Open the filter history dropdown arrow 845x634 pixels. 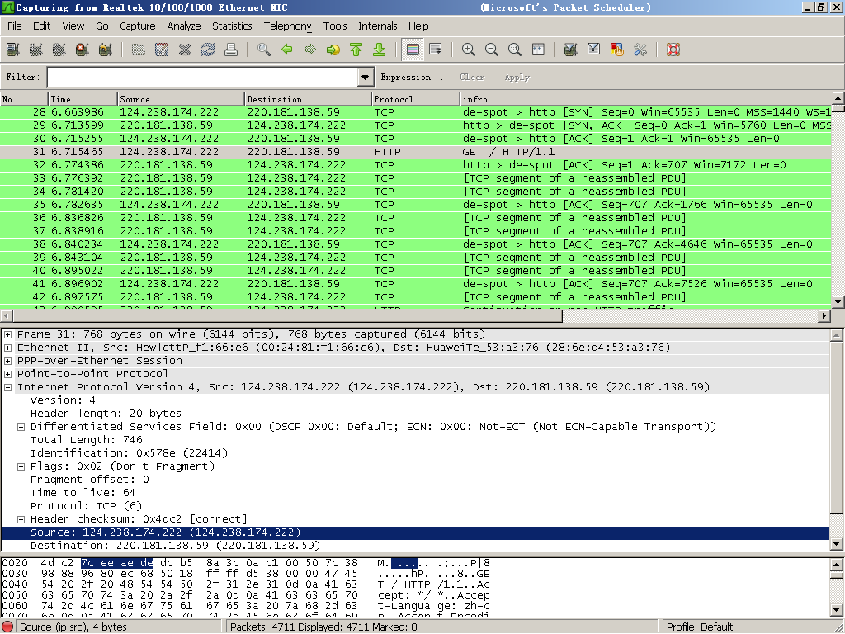(x=366, y=77)
